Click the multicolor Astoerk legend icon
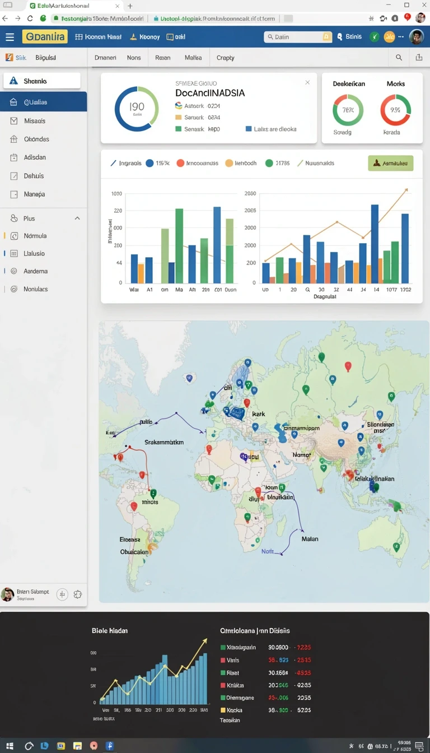This screenshot has width=430, height=753. point(179,105)
